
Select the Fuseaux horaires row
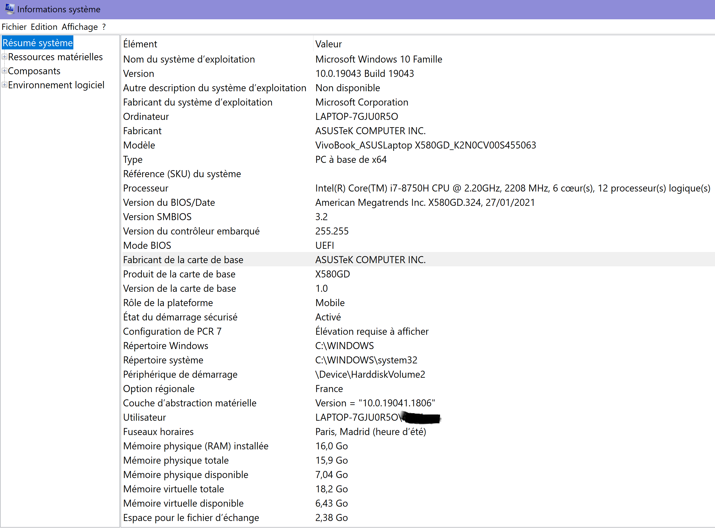tap(158, 432)
